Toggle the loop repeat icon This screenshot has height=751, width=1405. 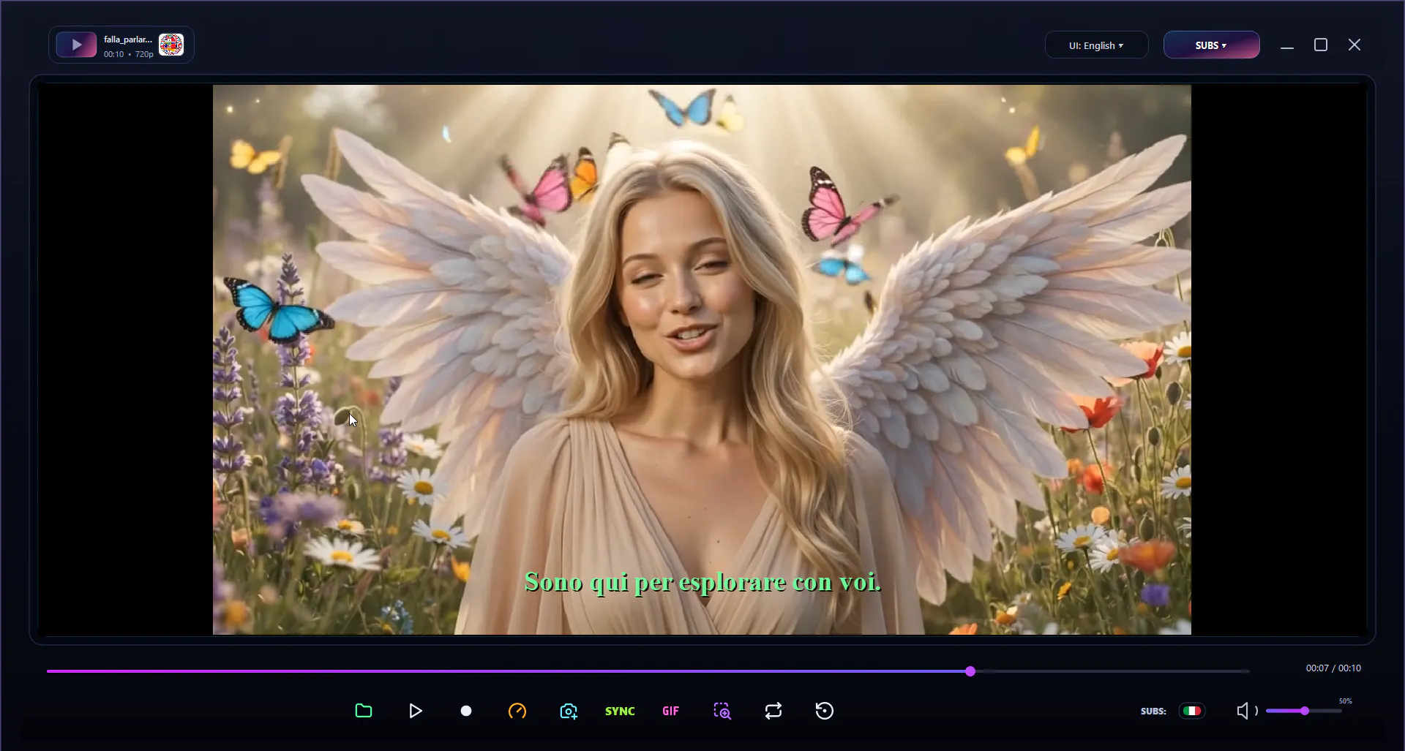pos(773,711)
